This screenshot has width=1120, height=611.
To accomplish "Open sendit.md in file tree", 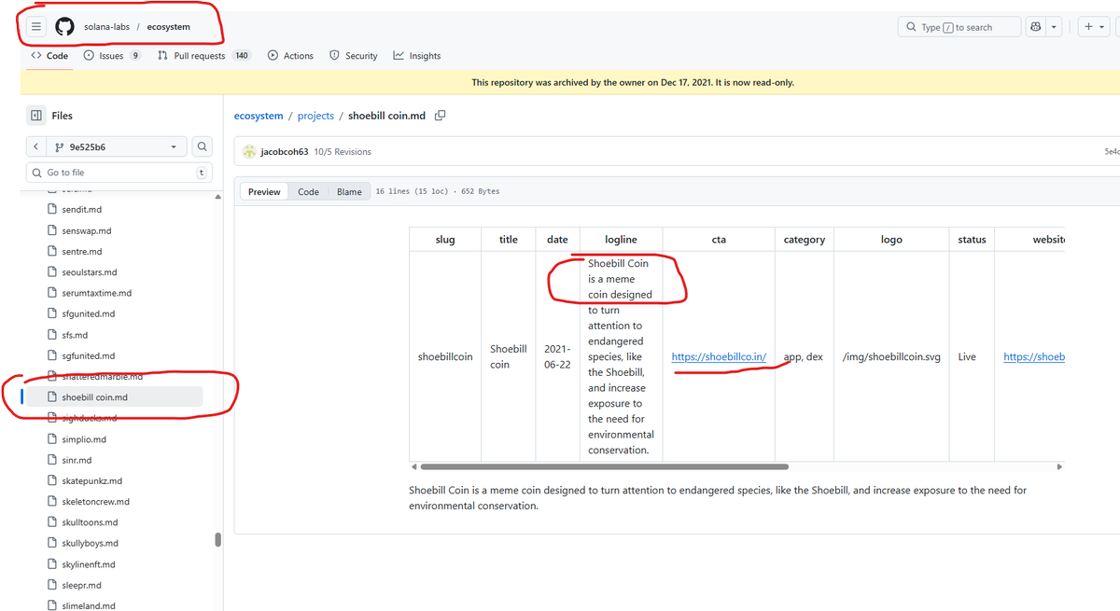I will click(x=81, y=210).
